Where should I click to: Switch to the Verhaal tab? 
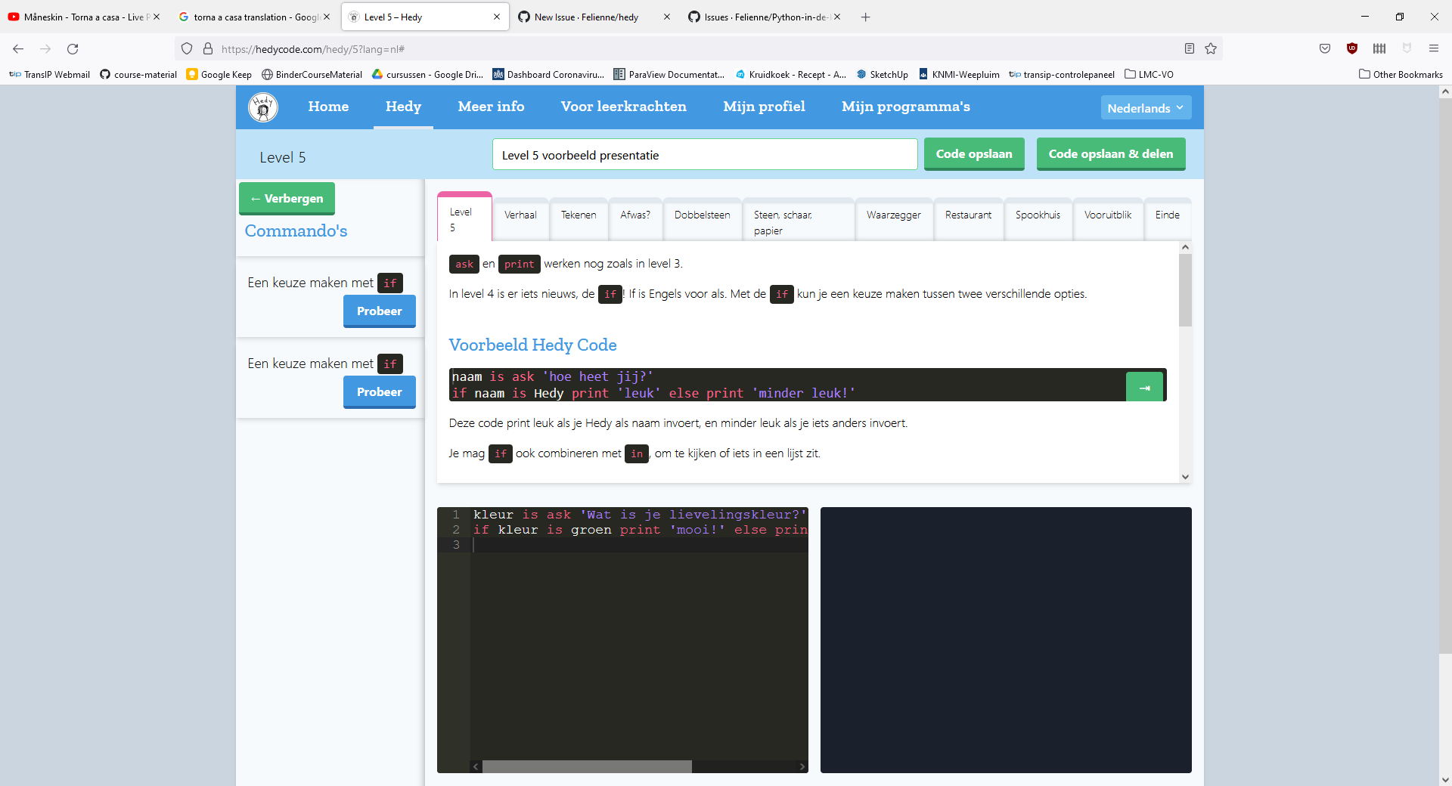(x=520, y=215)
